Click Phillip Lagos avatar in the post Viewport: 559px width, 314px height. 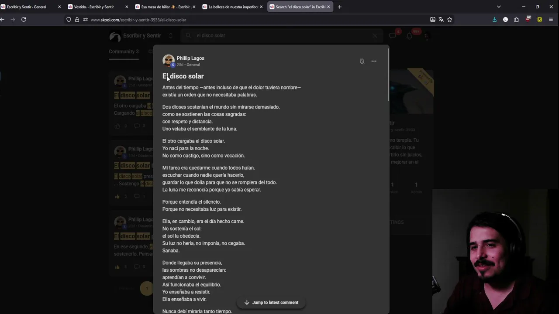(168, 61)
